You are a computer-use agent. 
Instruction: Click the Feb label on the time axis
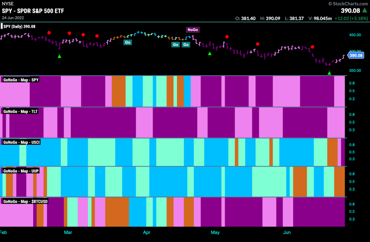[3, 232]
